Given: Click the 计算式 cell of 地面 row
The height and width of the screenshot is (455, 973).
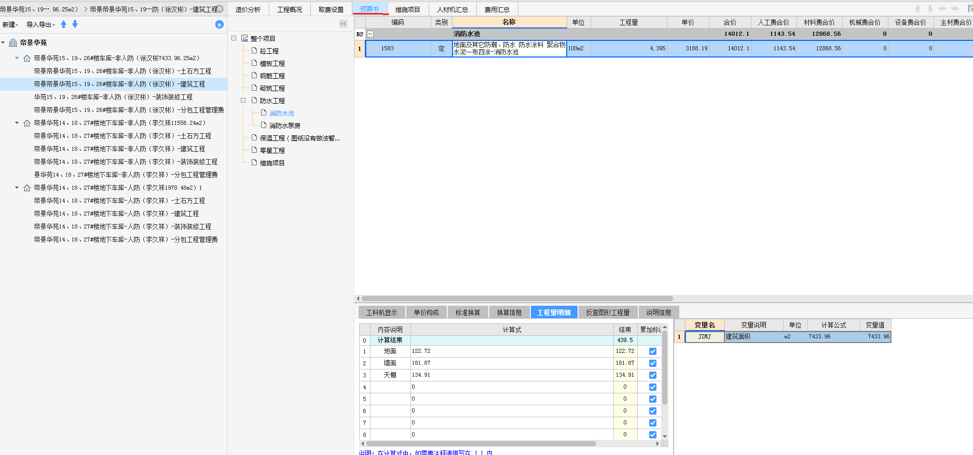Looking at the screenshot, I should point(512,351).
